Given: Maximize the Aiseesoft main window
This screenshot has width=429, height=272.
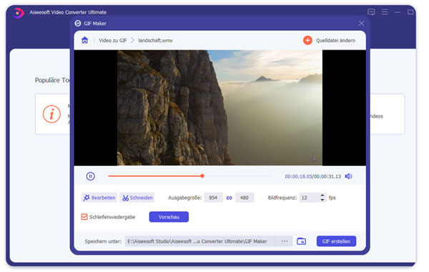Looking at the screenshot, I should tap(410, 12).
